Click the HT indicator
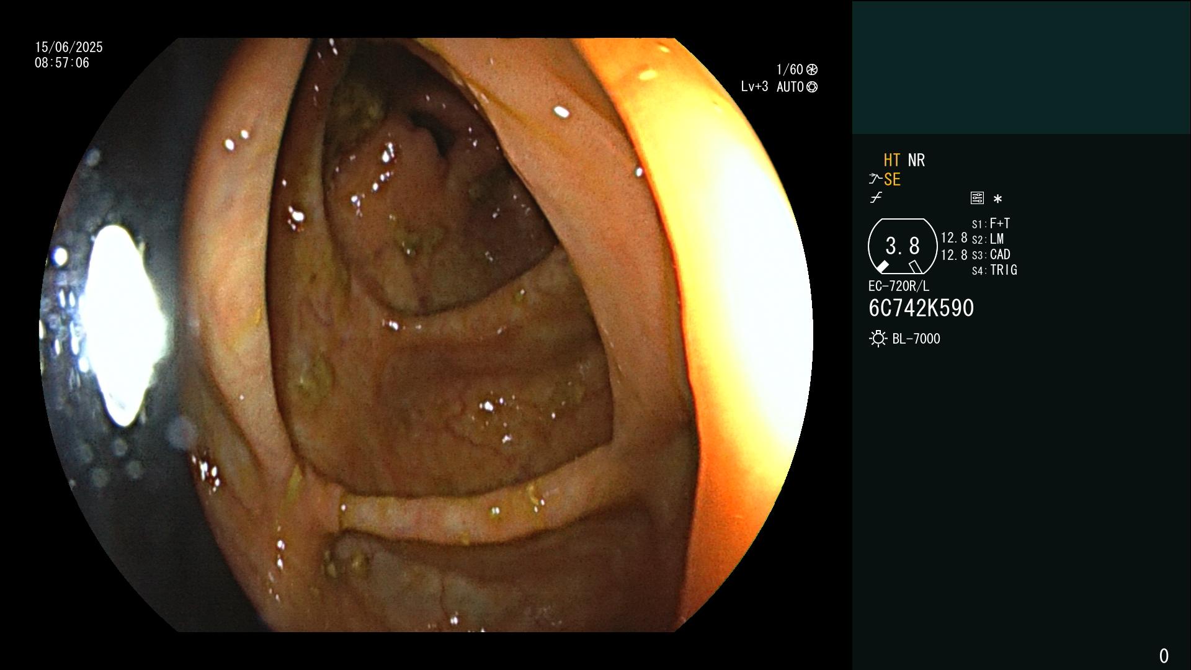Image resolution: width=1191 pixels, height=670 pixels. pos(892,160)
